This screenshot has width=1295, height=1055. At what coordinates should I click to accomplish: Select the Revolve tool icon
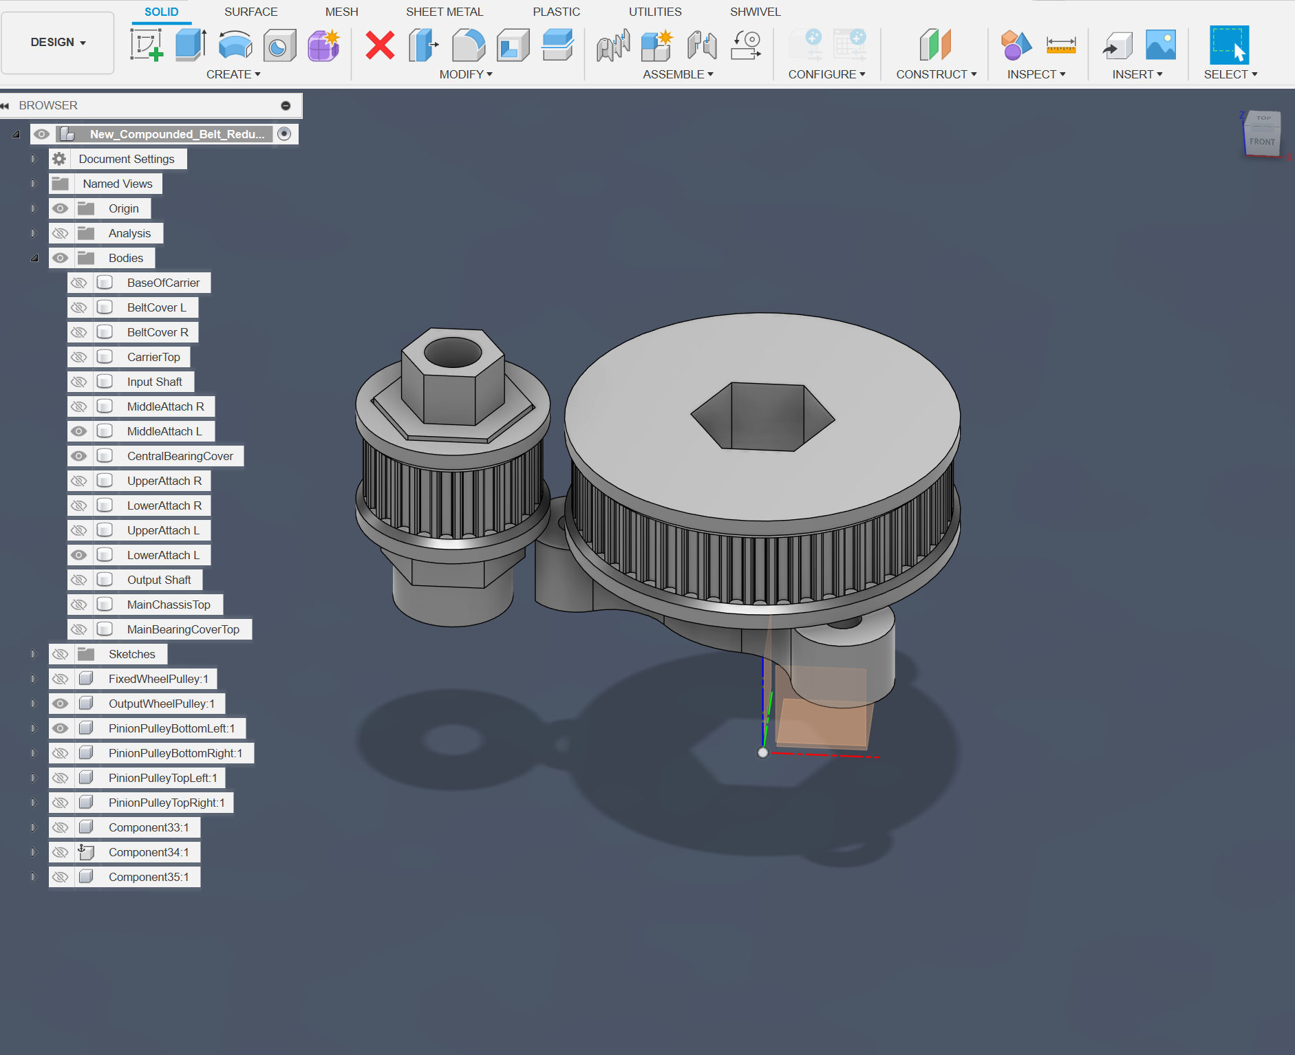click(235, 45)
